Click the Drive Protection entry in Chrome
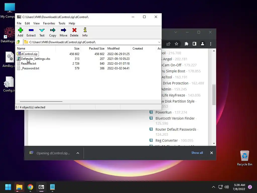Viewport: 257px width, 193px height. 175,83
